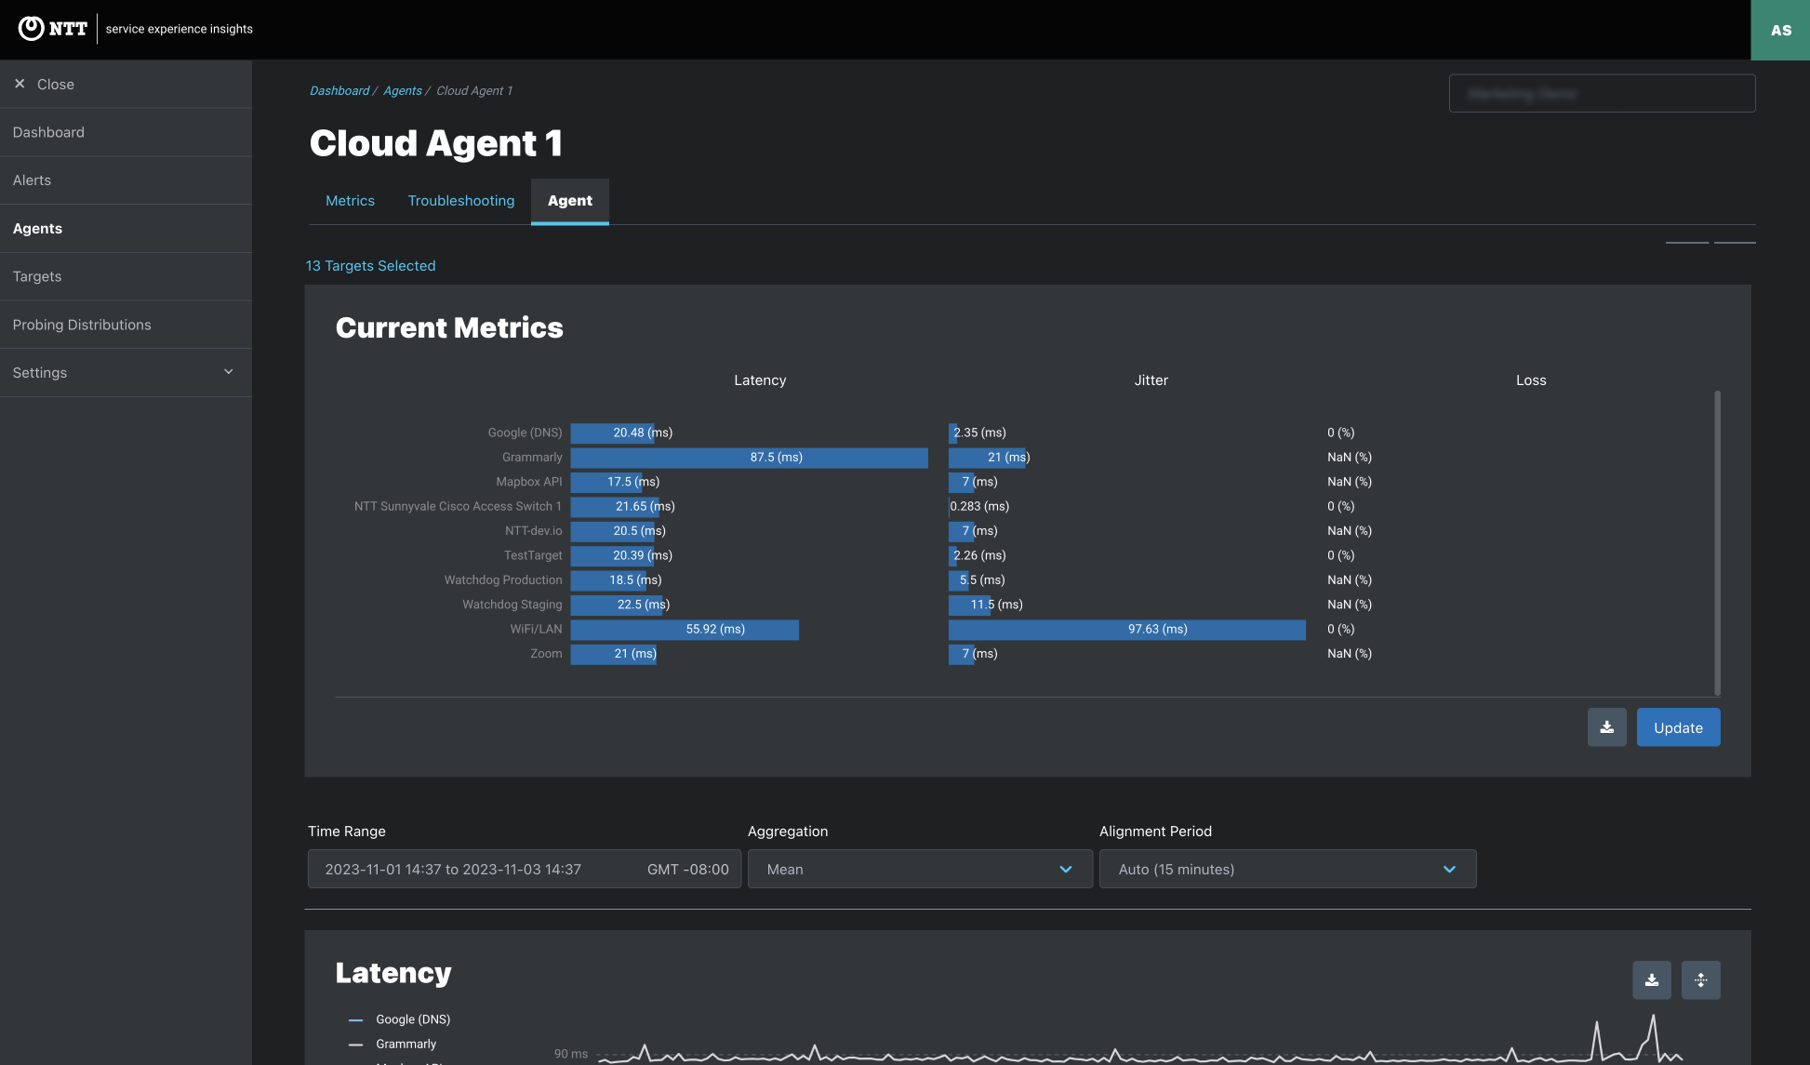Open Alignment Period Auto dropdown
The width and height of the screenshot is (1810, 1065).
click(x=1287, y=869)
